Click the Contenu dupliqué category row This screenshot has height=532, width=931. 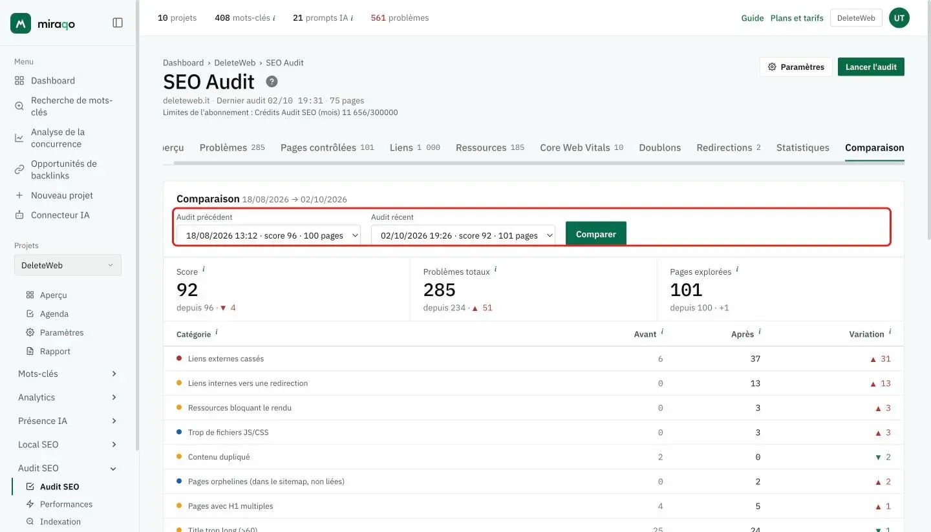(534, 457)
